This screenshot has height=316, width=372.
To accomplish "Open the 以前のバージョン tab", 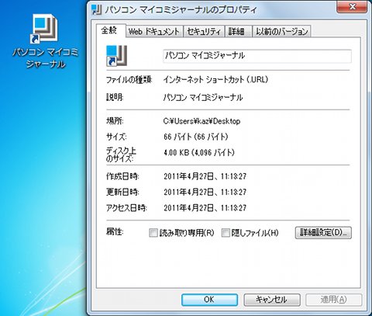I will click(281, 32).
